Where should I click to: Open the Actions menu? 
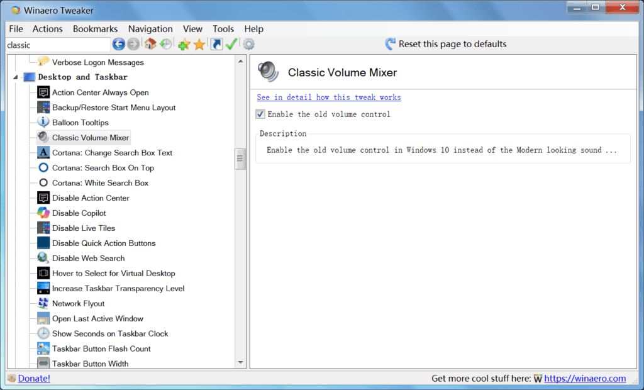(x=47, y=28)
